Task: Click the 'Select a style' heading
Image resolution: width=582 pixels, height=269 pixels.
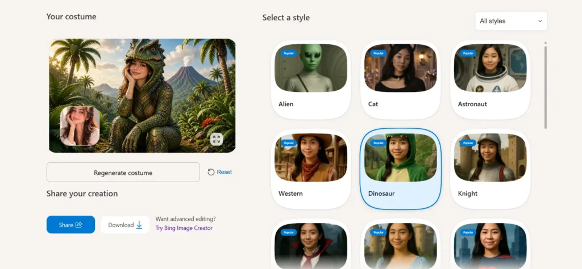Action: point(286,18)
